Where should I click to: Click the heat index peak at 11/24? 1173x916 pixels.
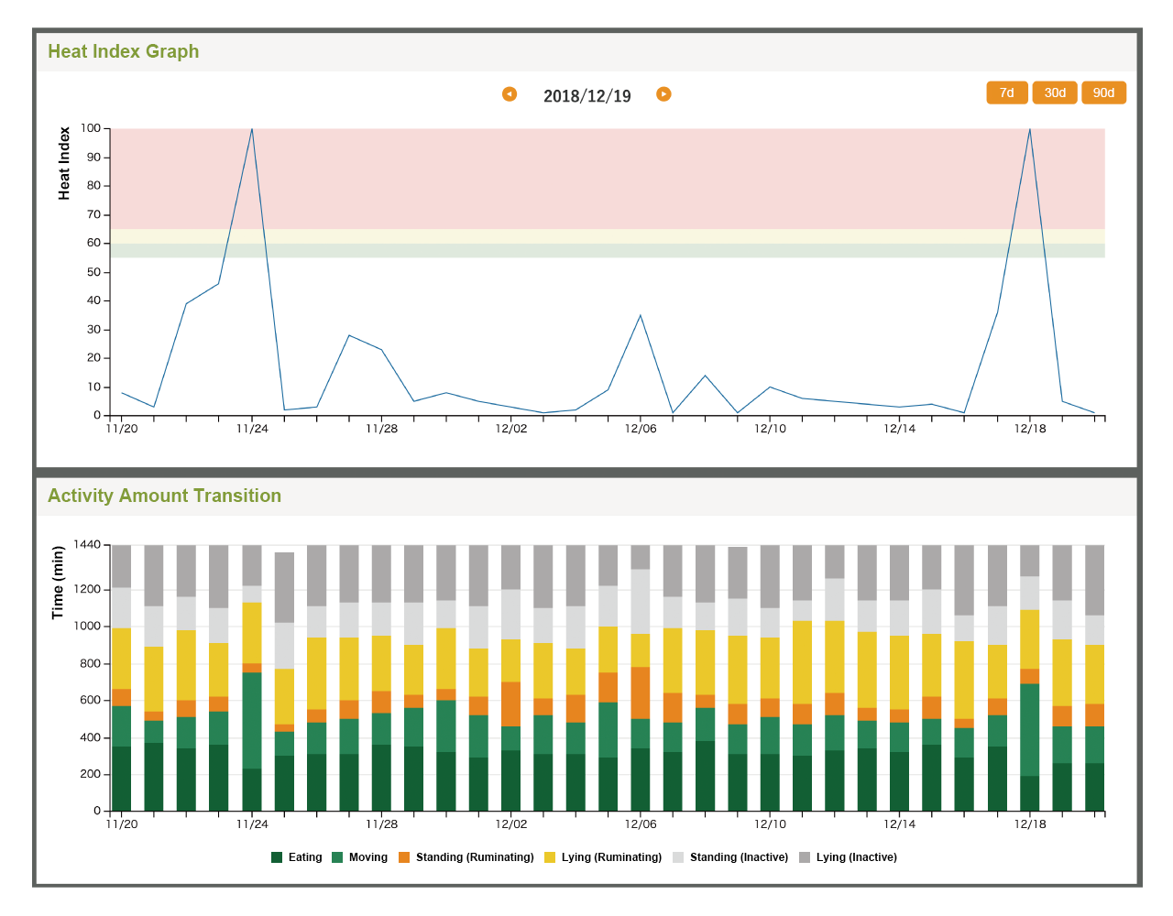[x=252, y=130]
